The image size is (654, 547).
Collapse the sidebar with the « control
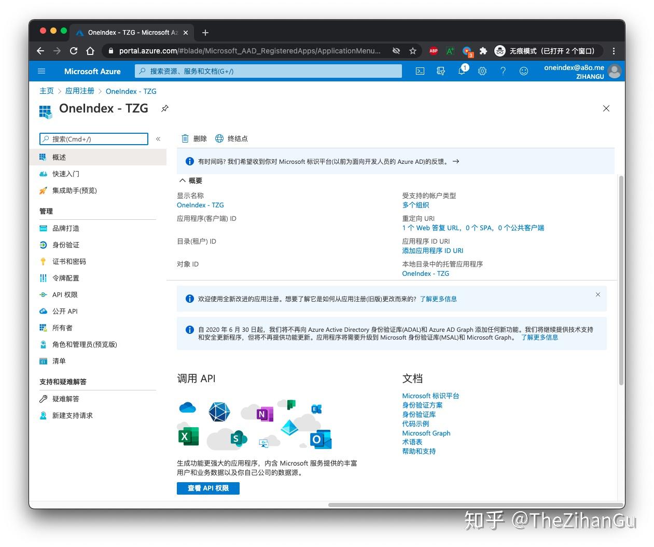coord(158,138)
